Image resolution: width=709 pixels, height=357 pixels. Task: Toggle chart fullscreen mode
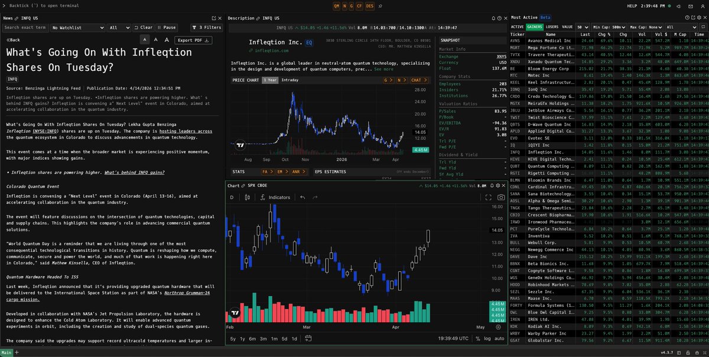pyautogui.click(x=488, y=197)
